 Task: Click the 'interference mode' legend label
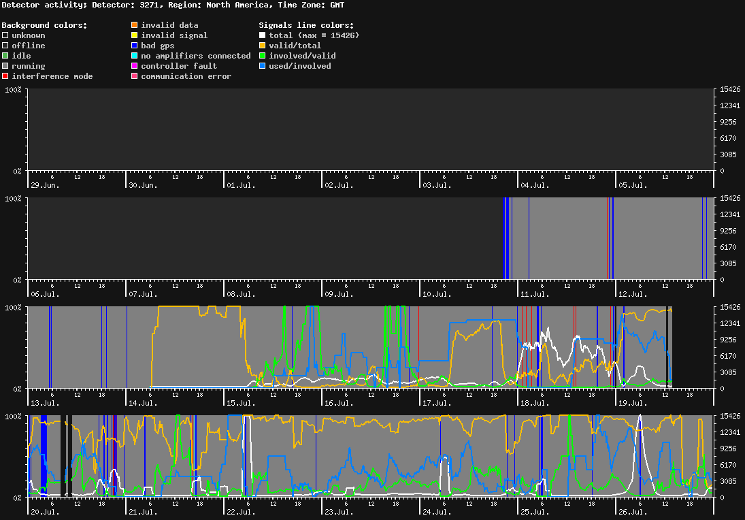52,76
